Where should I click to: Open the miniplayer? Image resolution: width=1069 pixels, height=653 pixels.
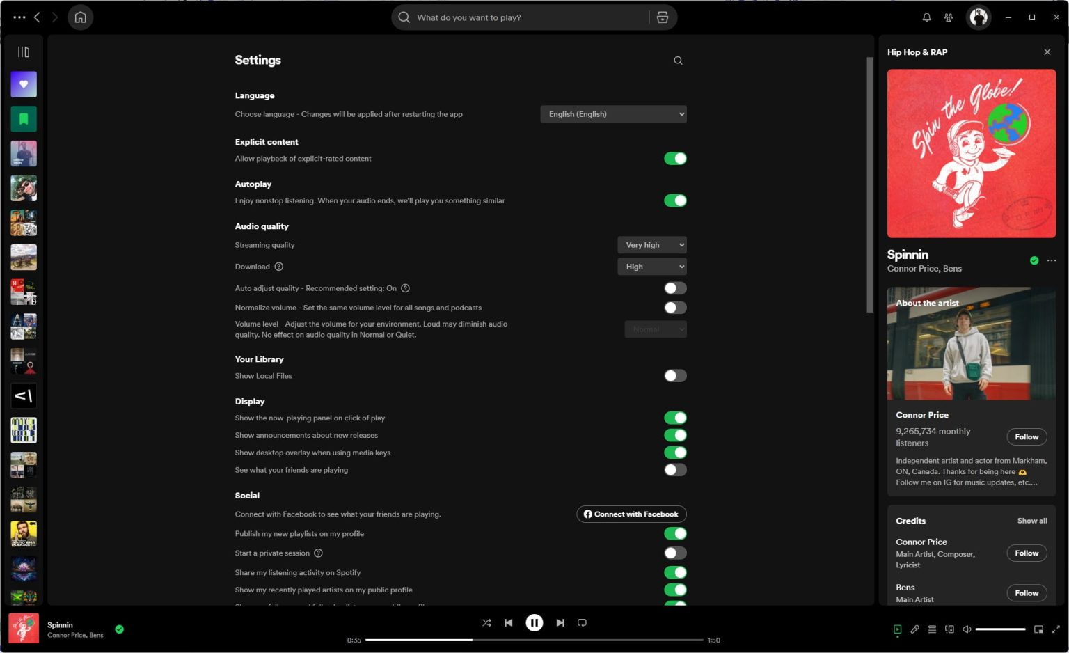pyautogui.click(x=1039, y=629)
